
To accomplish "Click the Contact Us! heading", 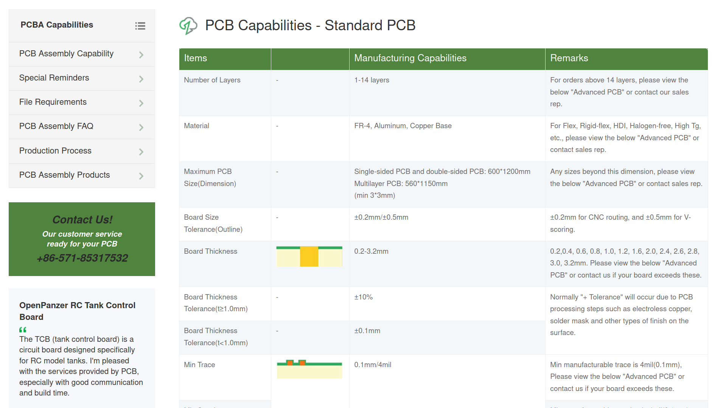I will pyautogui.click(x=82, y=220).
